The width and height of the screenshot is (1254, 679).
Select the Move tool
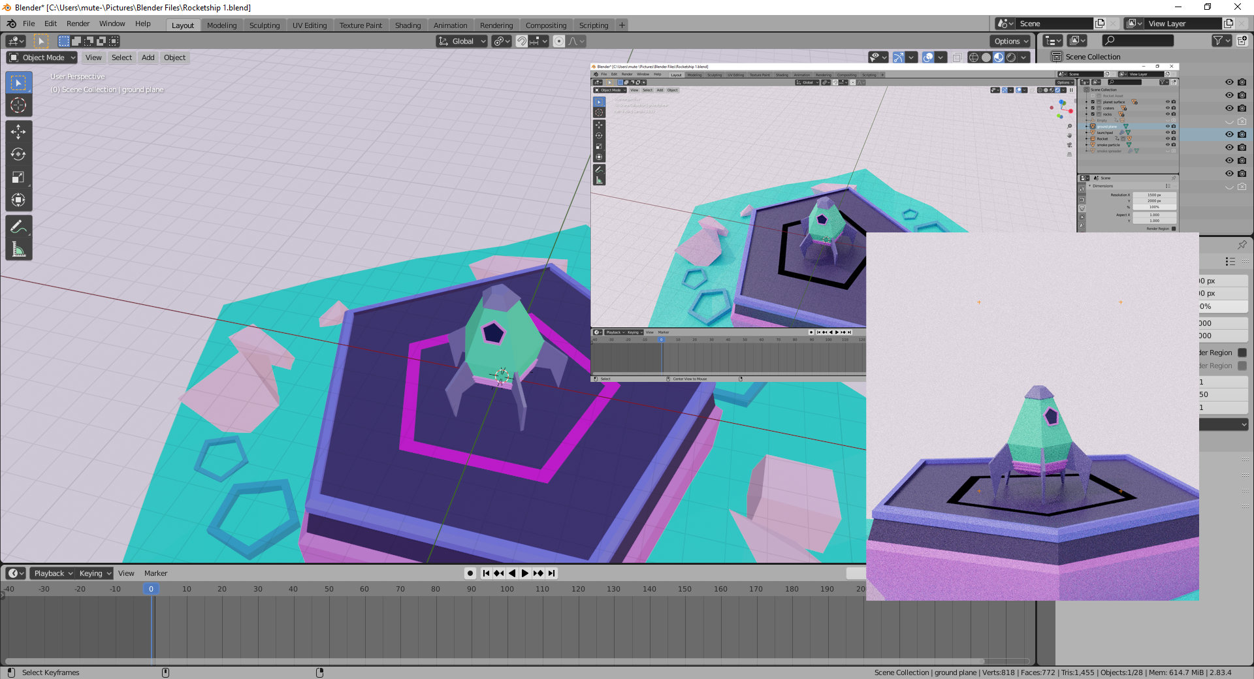pyautogui.click(x=18, y=131)
